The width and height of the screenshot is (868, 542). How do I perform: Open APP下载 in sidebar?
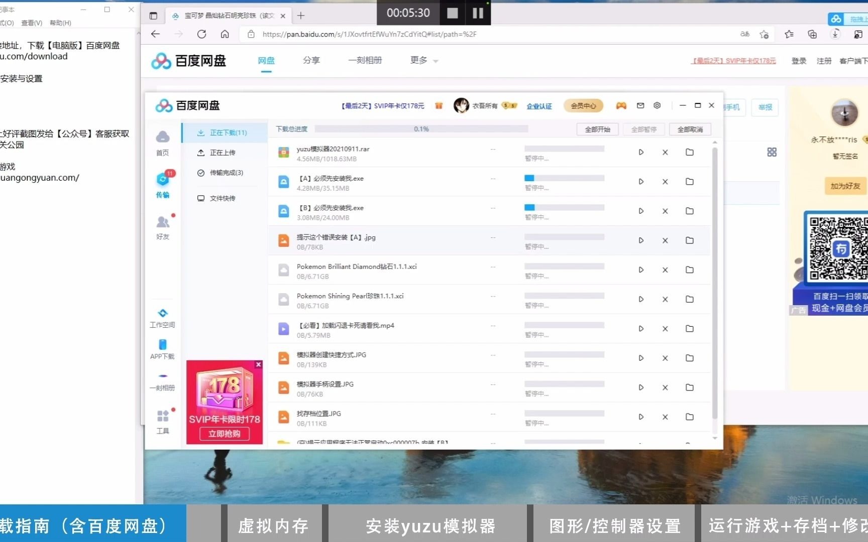coord(163,350)
